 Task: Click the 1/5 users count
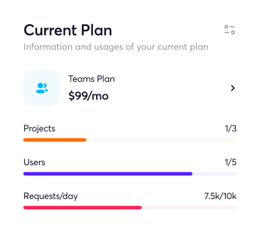tap(231, 163)
